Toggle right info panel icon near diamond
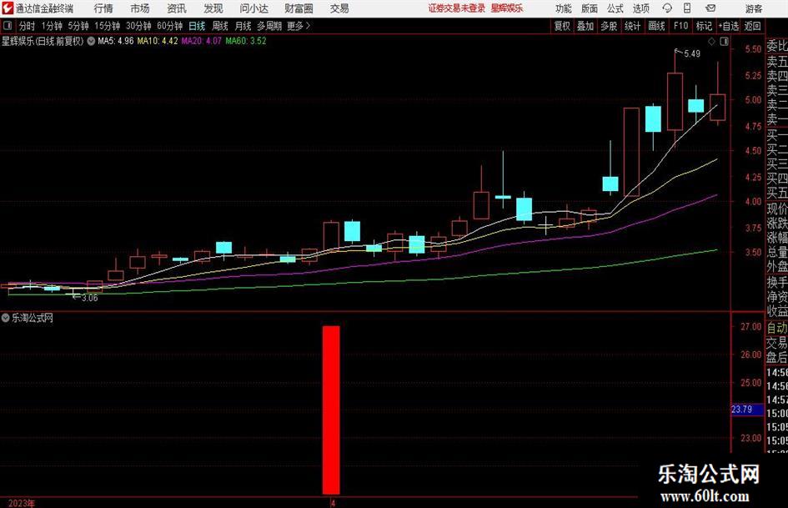The image size is (788, 508). tap(724, 42)
